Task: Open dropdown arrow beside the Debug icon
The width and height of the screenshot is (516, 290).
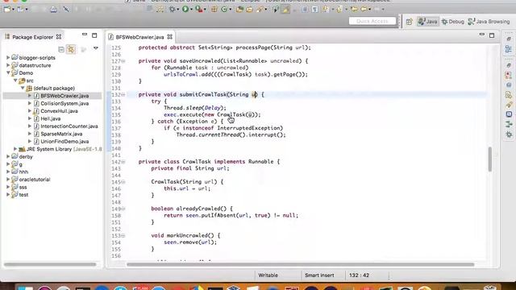Action: pyautogui.click(x=178, y=10)
